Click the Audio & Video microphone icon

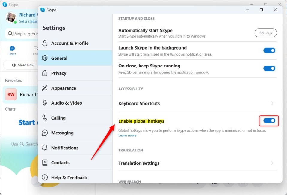45,103
